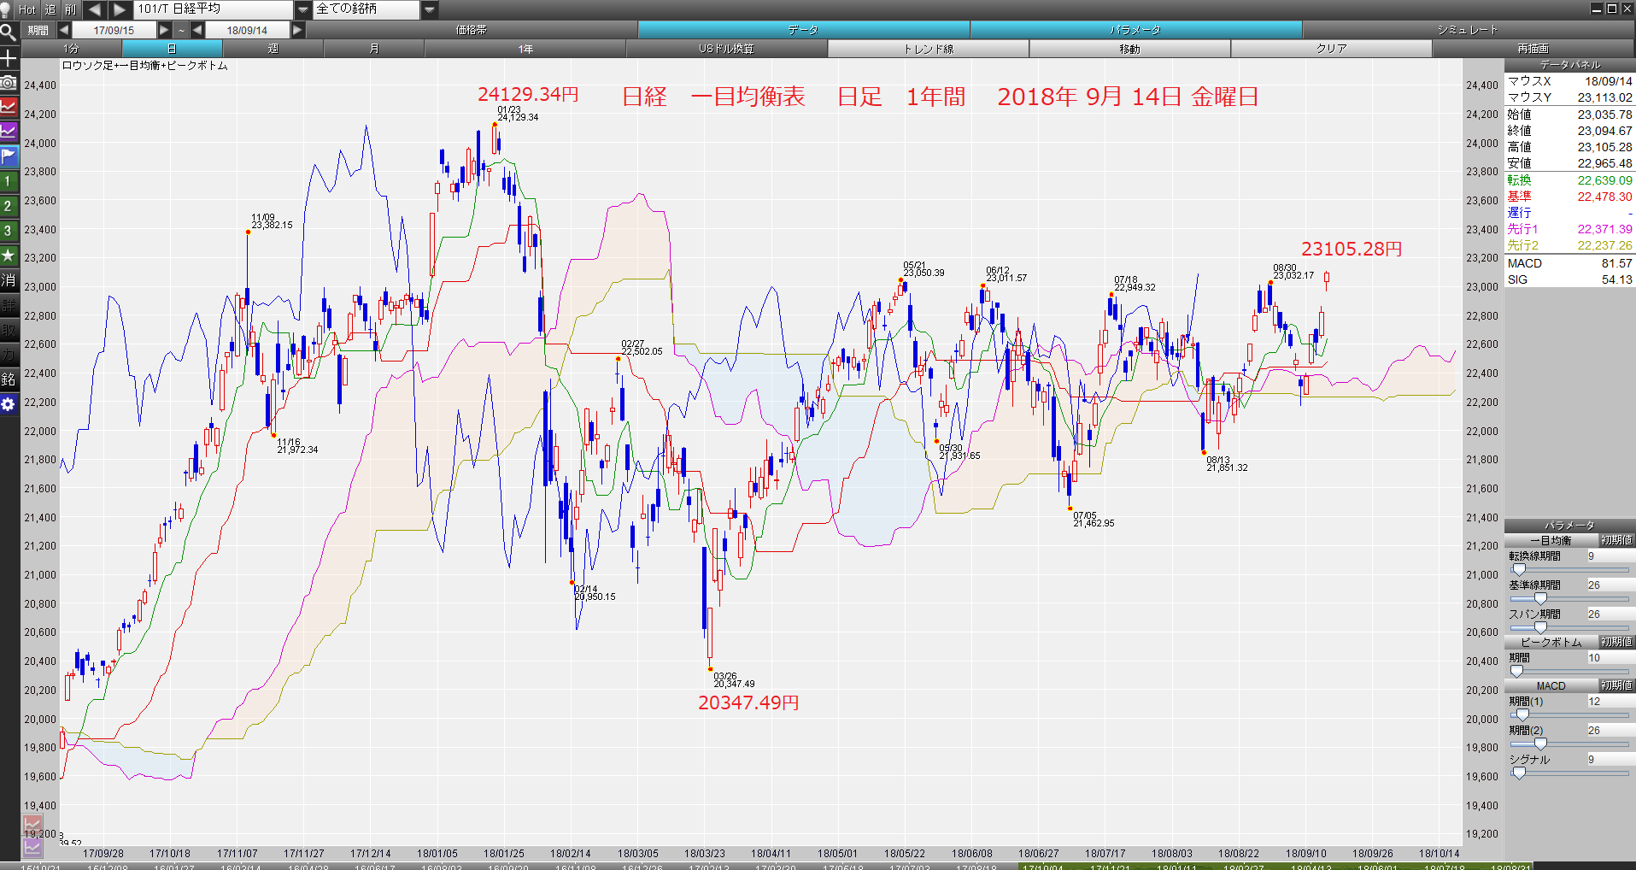Click the lavender chart icon at bottom-left
Viewport: 1636px width, 870px height.
click(32, 847)
